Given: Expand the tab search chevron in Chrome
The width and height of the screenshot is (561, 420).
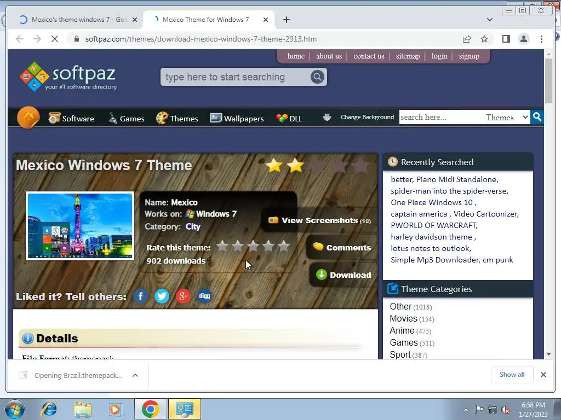Looking at the screenshot, I should click(x=490, y=20).
